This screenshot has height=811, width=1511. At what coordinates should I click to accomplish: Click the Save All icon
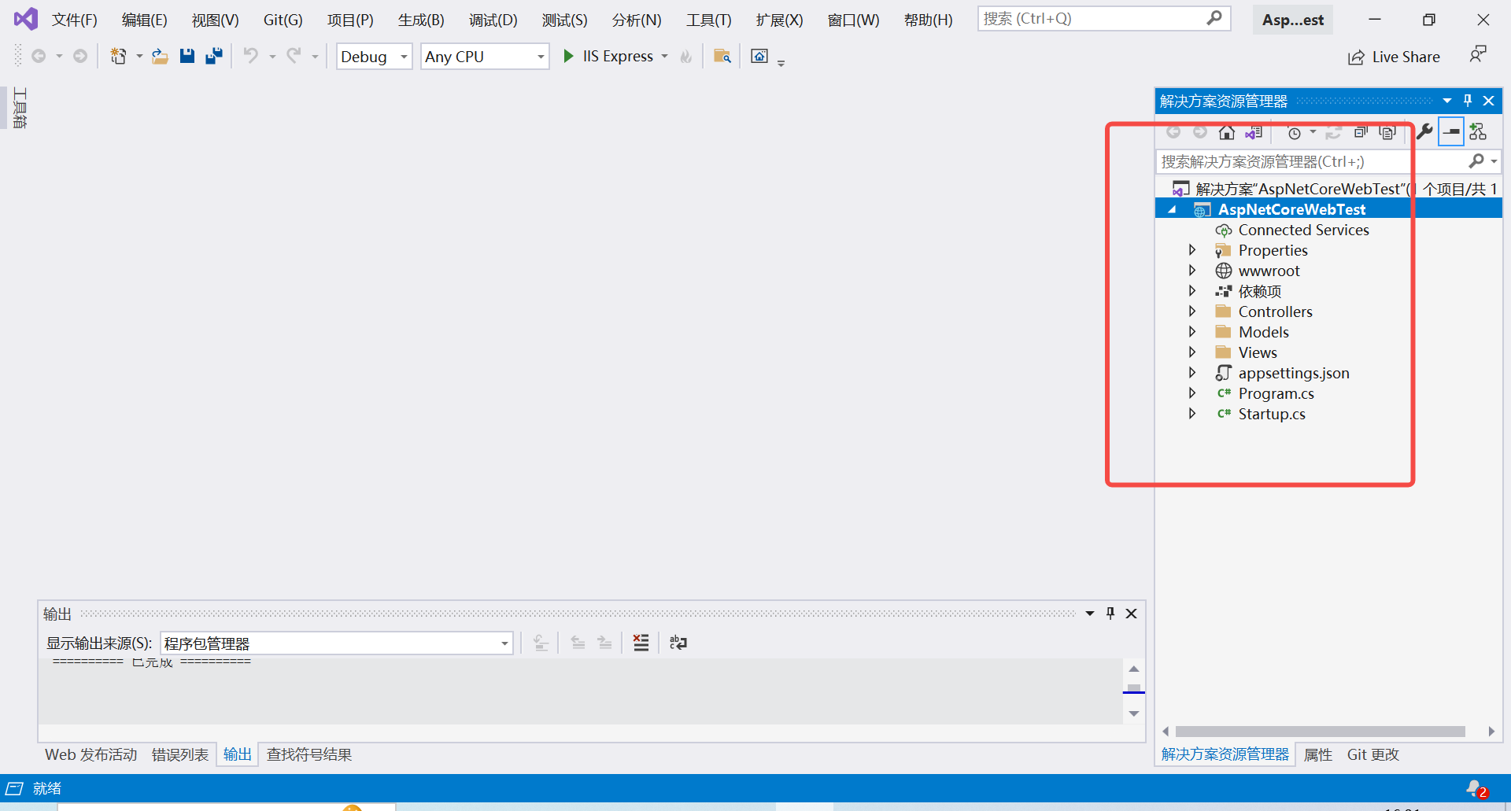pos(214,56)
